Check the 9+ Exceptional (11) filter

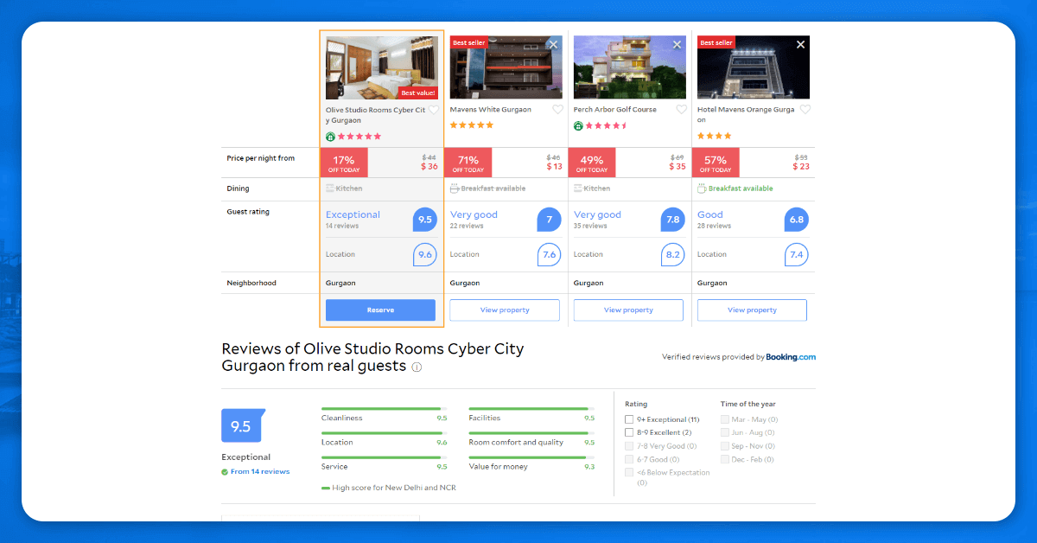coord(629,419)
